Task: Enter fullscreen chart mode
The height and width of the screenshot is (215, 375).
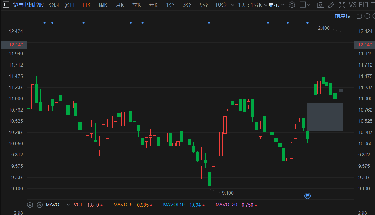Action: point(342,5)
